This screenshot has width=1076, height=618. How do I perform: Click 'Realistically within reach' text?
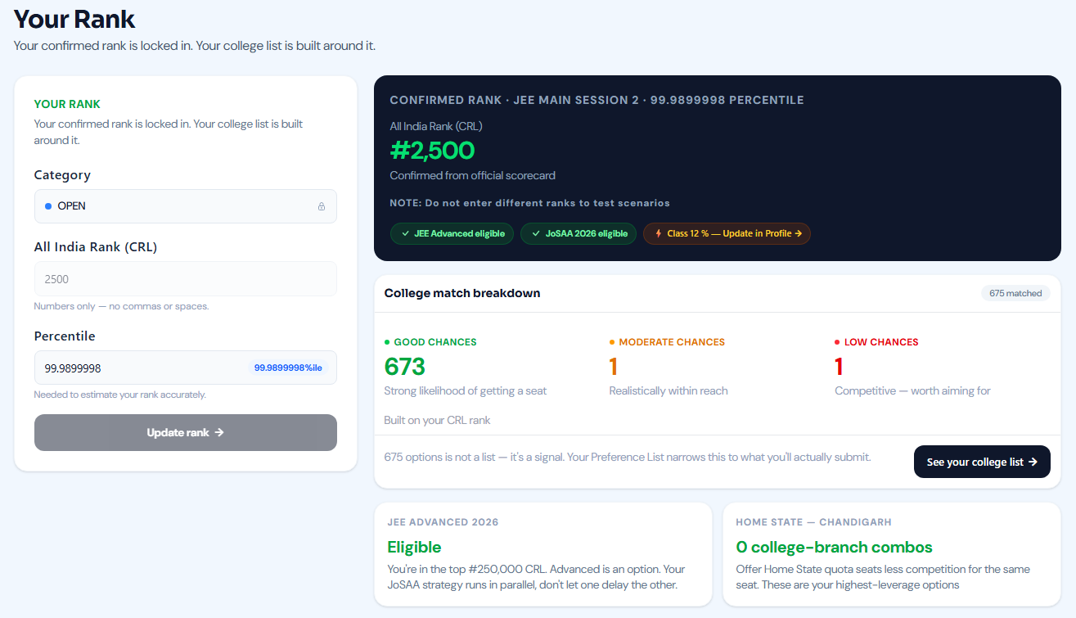(669, 390)
